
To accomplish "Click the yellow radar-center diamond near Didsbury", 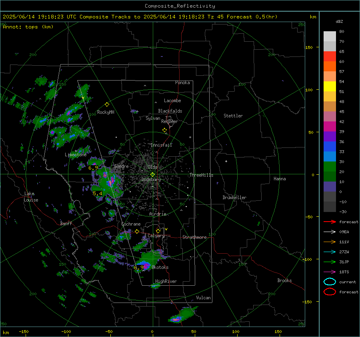I will (152, 175).
